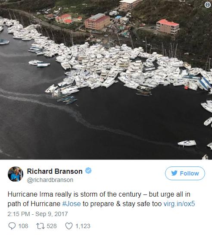
Task: Click the tweet text about Hurricane Irma
Action: point(101,199)
